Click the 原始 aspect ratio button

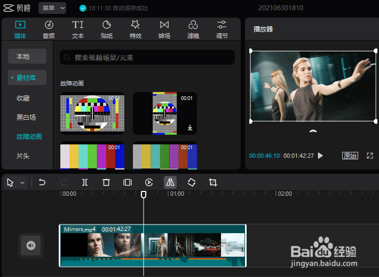(x=350, y=156)
